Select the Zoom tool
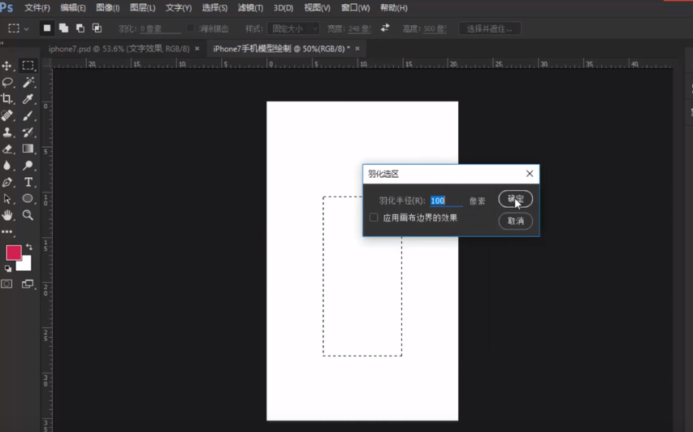Image resolution: width=693 pixels, height=432 pixels. tap(28, 215)
